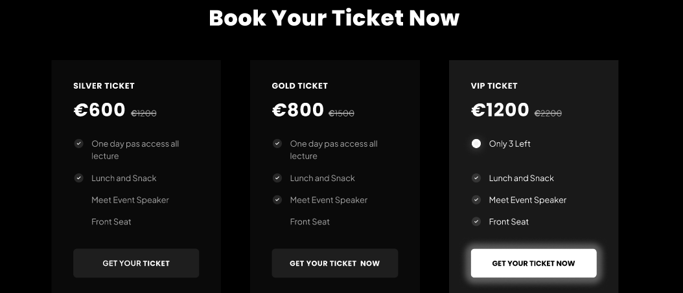Click the 'Book Your Ticket Now' heading
This screenshot has width=683, height=293.
(334, 17)
